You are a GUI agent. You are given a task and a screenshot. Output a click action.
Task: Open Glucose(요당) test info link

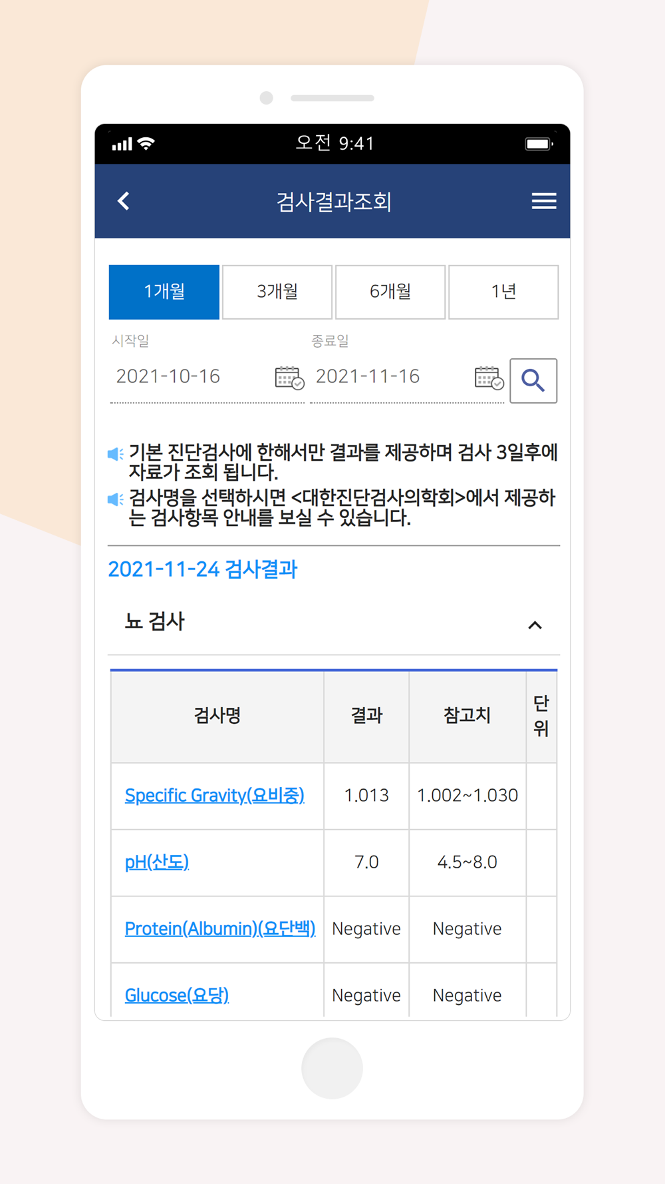177,996
